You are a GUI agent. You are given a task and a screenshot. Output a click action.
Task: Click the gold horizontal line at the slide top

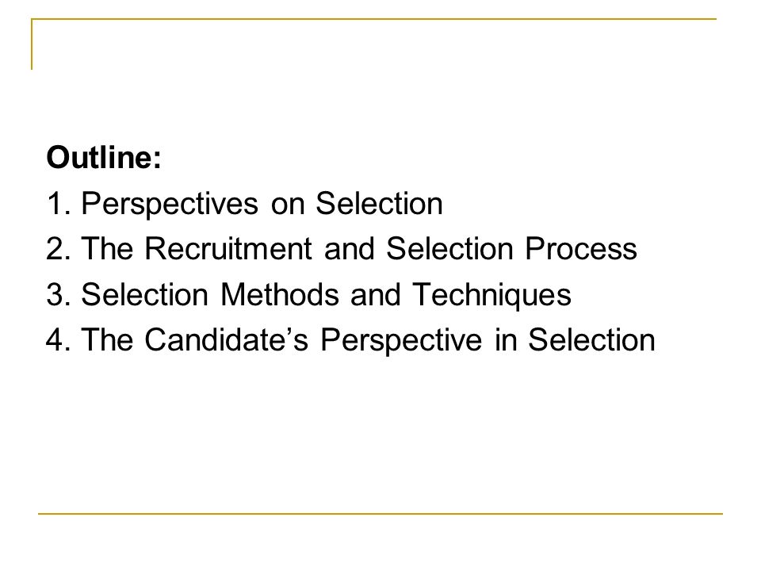click(374, 19)
